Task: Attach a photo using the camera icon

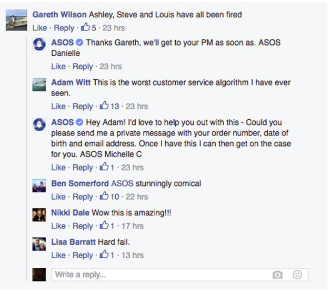Action: point(277,275)
